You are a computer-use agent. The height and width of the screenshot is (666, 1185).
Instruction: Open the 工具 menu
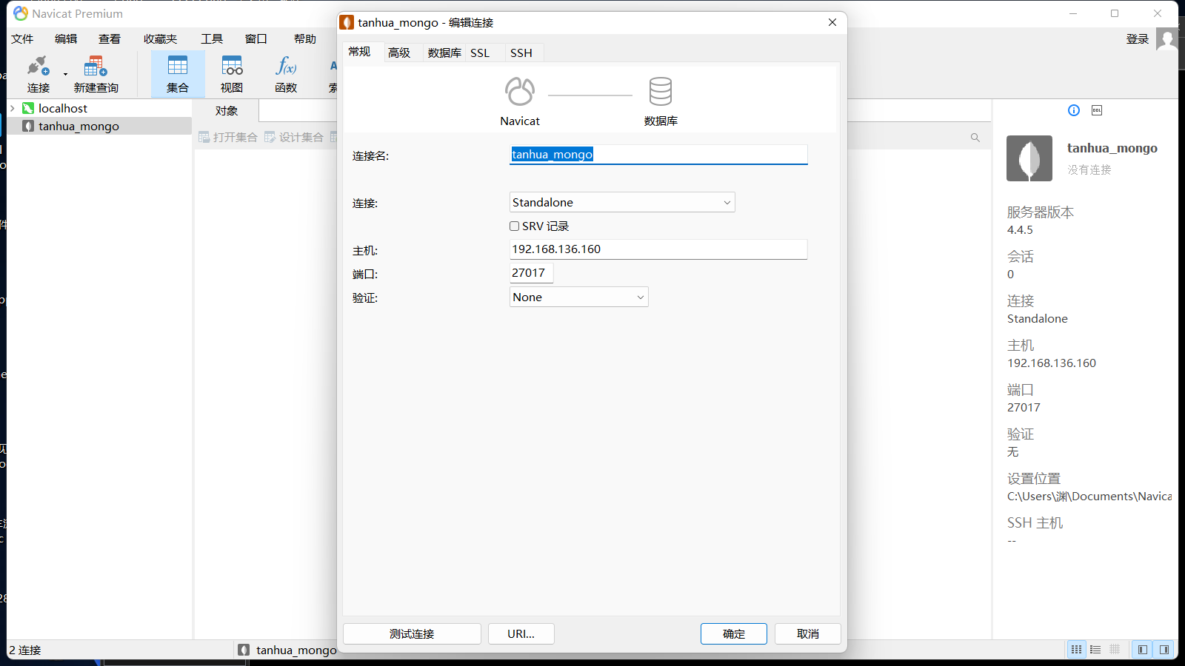(x=212, y=39)
